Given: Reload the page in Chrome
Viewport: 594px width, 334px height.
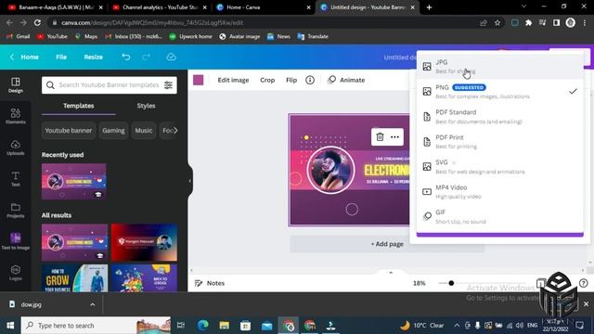Looking at the screenshot, I should (x=37, y=22).
